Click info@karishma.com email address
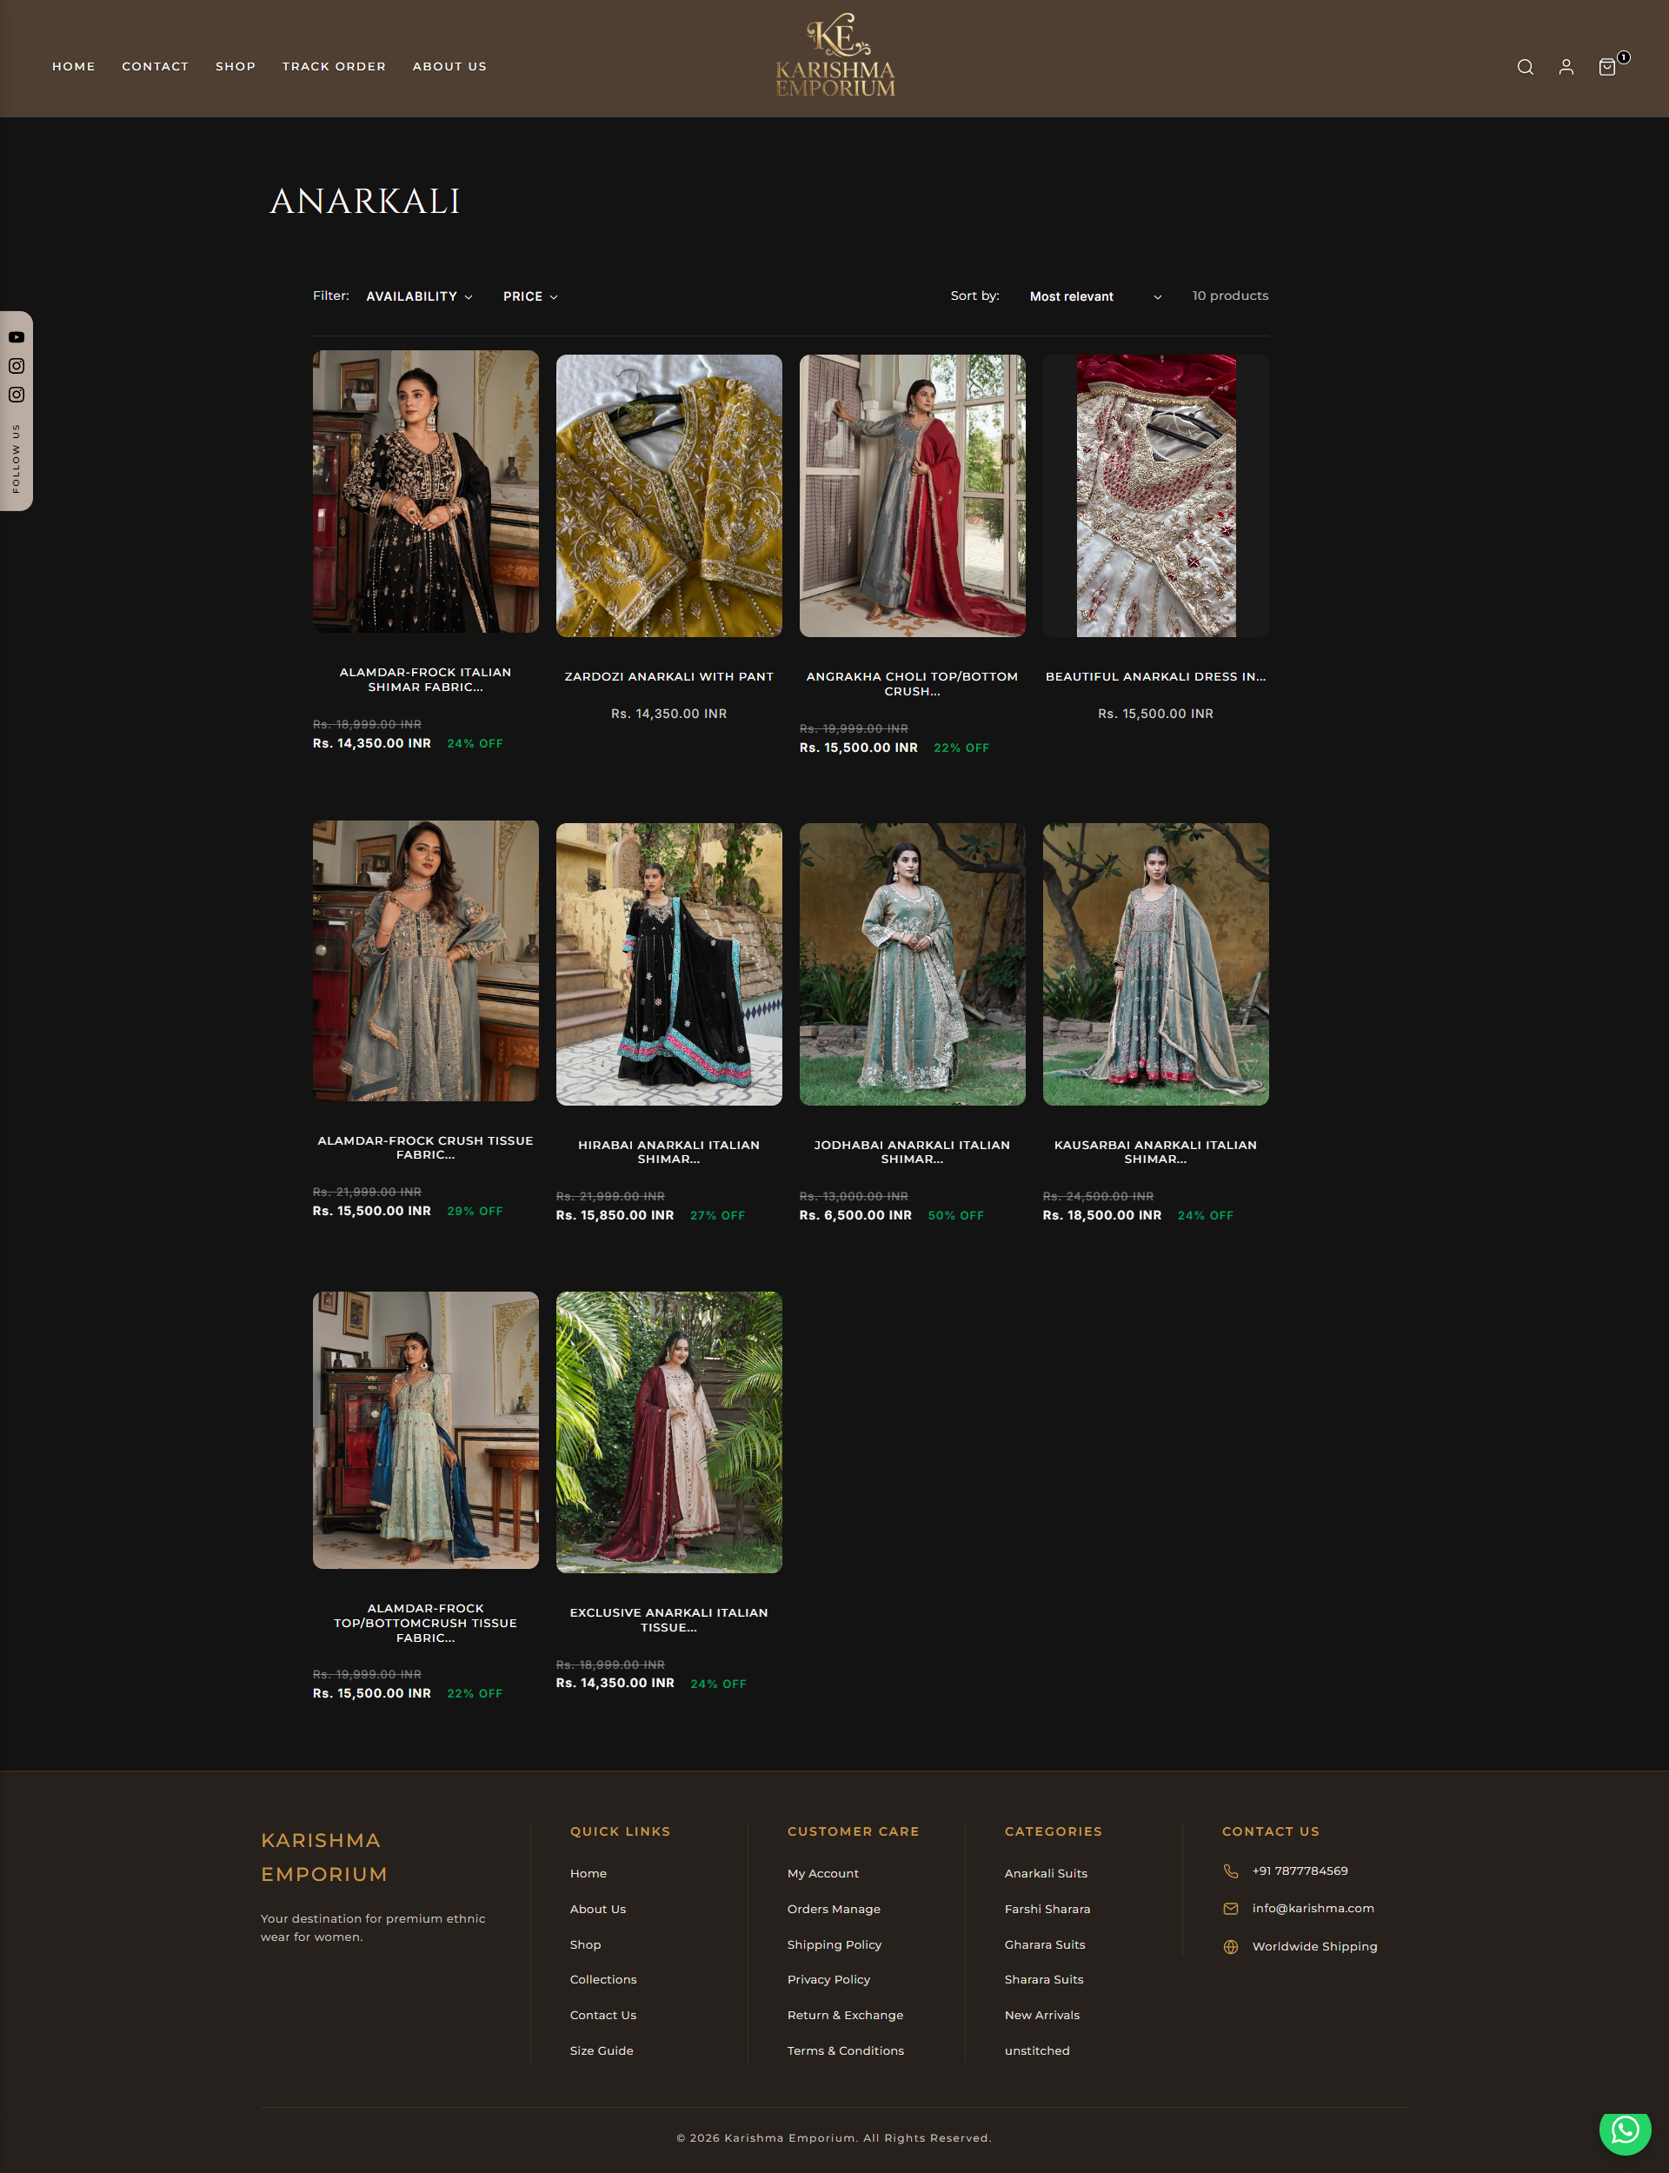 [x=1313, y=1908]
